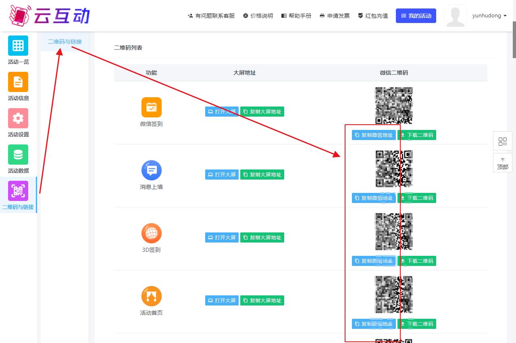
Task: Click 复制大屏地址 for 消息上墙
Action: click(262, 175)
